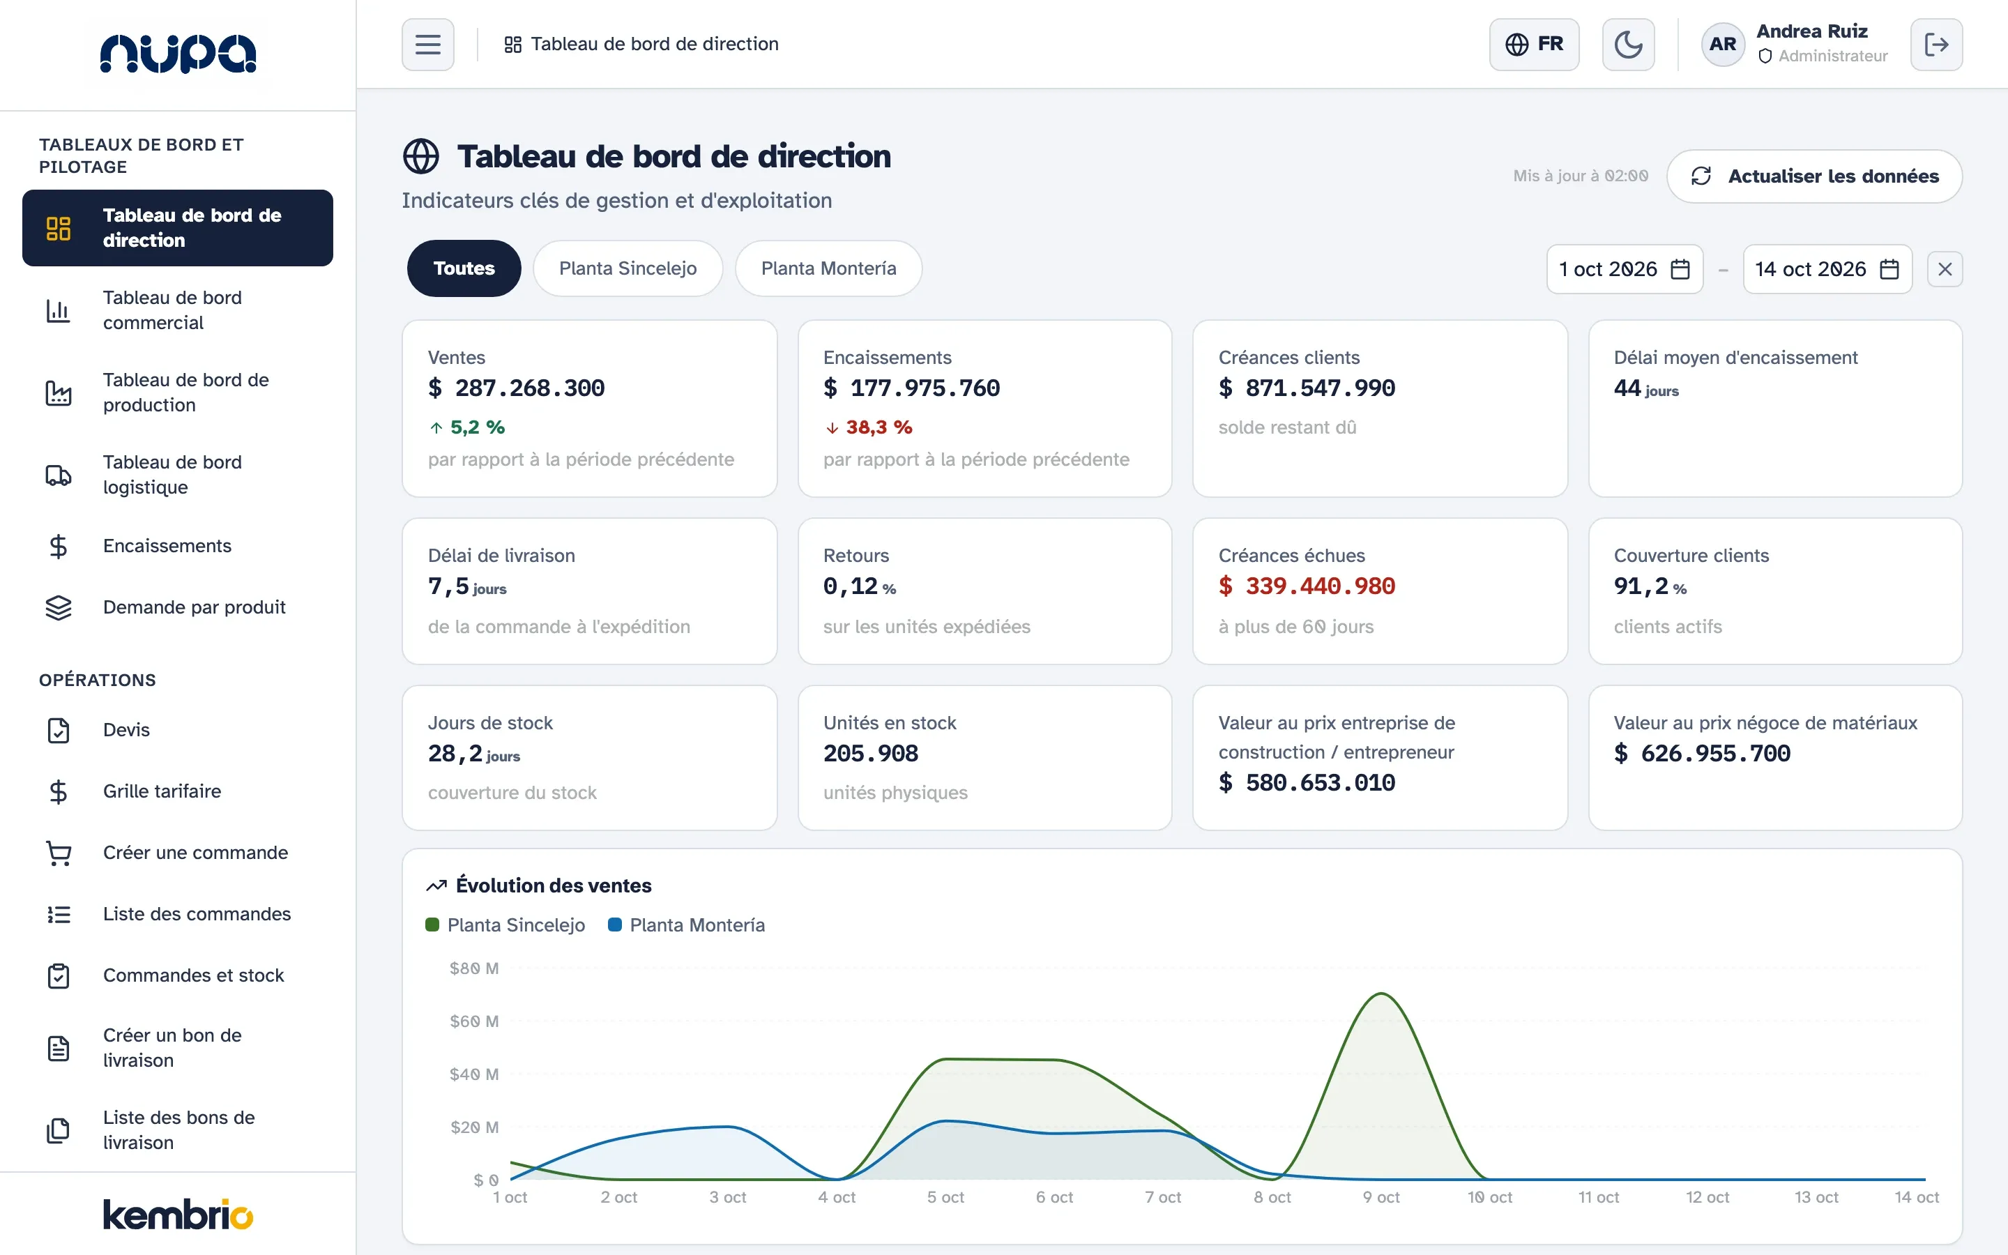Viewport: 2008px width, 1255px height.
Task: Click the Devis document icon
Action: (58, 731)
